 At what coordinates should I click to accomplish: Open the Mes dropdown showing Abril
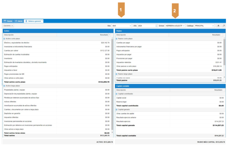coord(121,26)
